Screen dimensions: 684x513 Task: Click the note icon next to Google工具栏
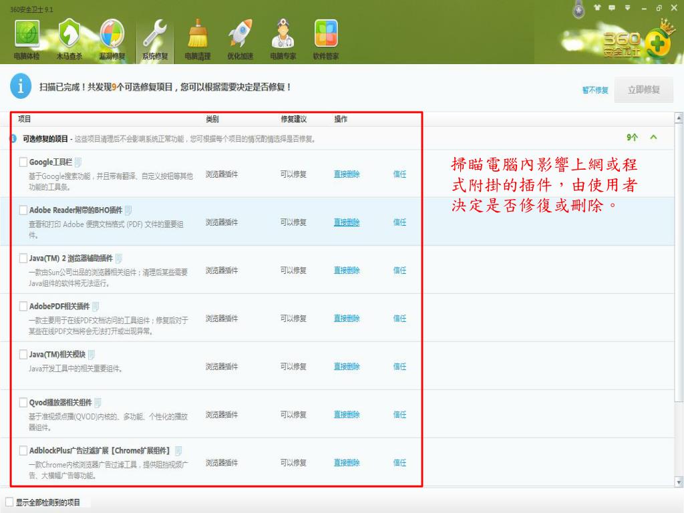pyautogui.click(x=78, y=162)
